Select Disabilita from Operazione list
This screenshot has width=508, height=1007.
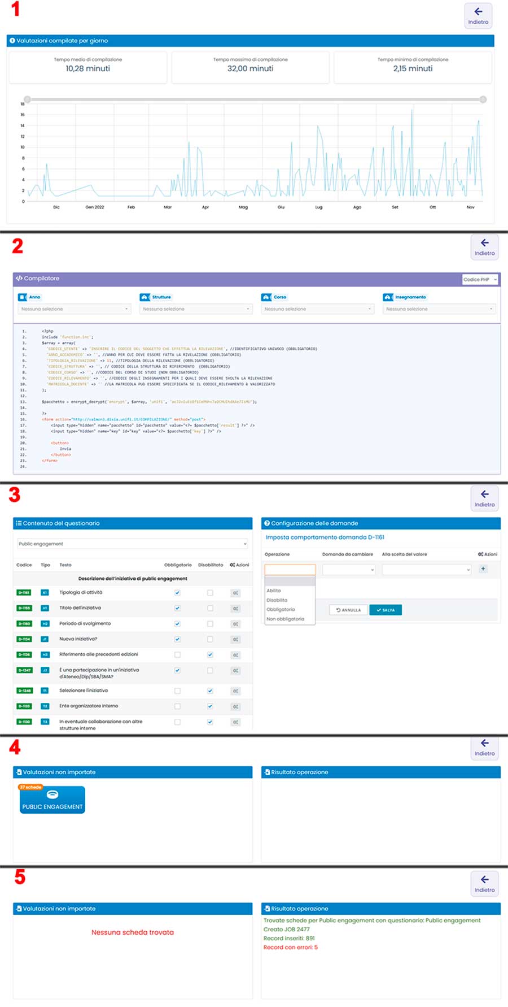[277, 600]
